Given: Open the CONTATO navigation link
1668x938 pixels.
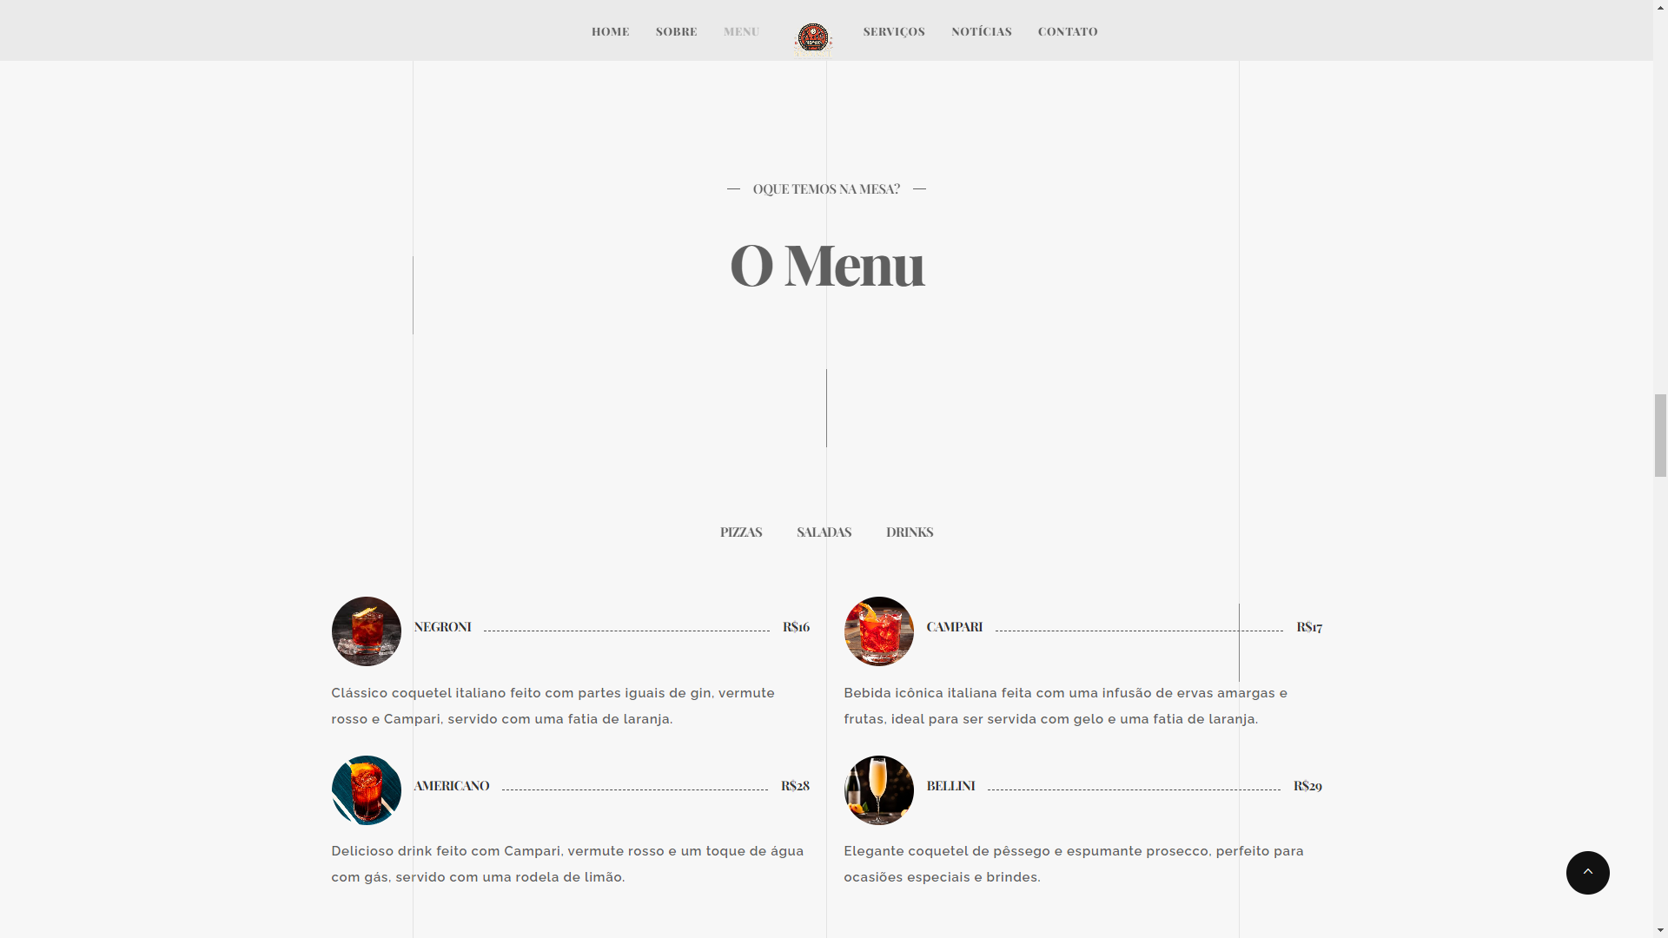Looking at the screenshot, I should [1068, 31].
